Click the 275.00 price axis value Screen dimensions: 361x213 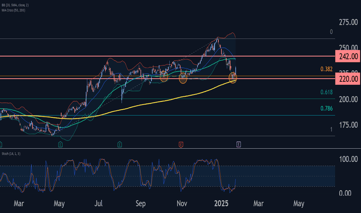pos(348,22)
